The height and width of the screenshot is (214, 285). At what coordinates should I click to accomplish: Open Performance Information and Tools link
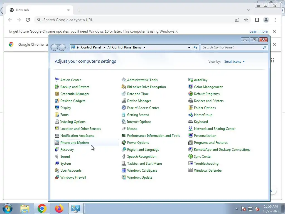click(153, 136)
